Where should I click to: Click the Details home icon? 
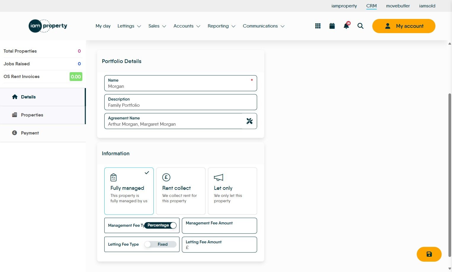15,97
